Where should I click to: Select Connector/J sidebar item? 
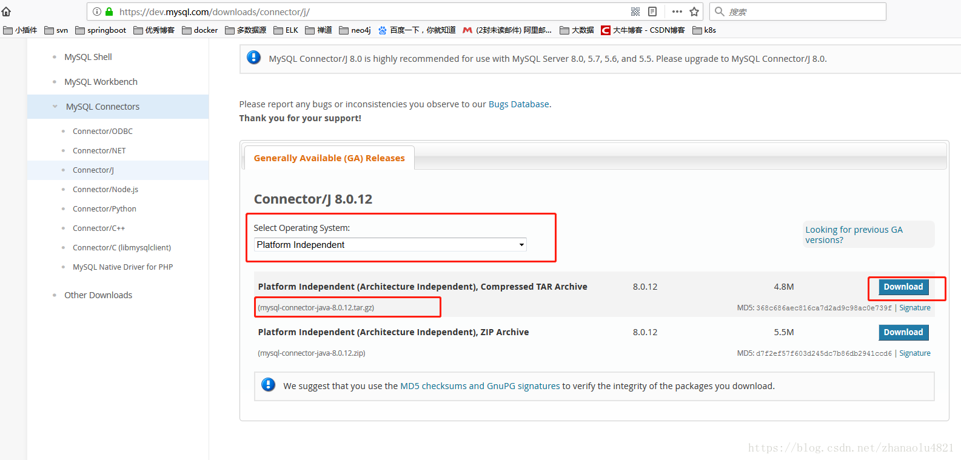[x=93, y=170]
